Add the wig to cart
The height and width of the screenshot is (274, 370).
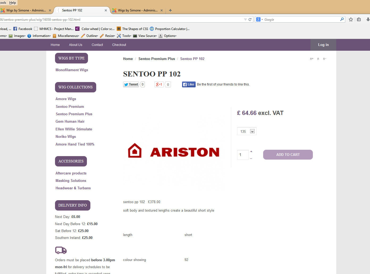coord(288,155)
